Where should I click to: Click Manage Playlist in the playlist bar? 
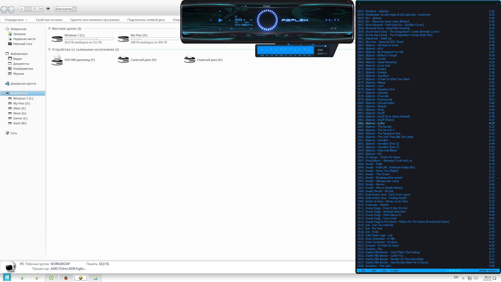click(x=488, y=271)
